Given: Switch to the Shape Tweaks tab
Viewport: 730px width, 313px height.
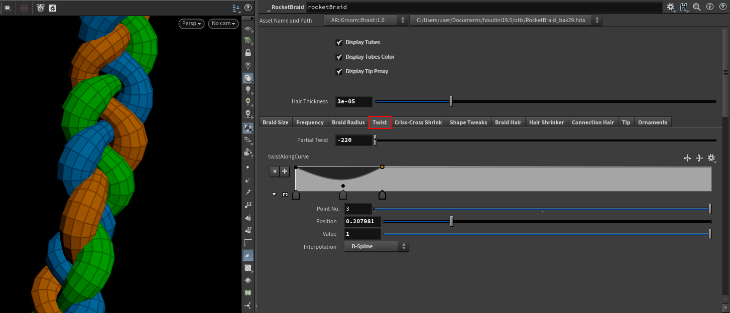Looking at the screenshot, I should 468,122.
